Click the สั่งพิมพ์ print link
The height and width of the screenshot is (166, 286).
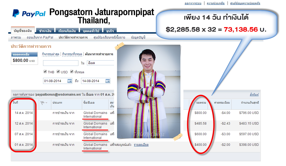pyautogui.click(x=254, y=95)
